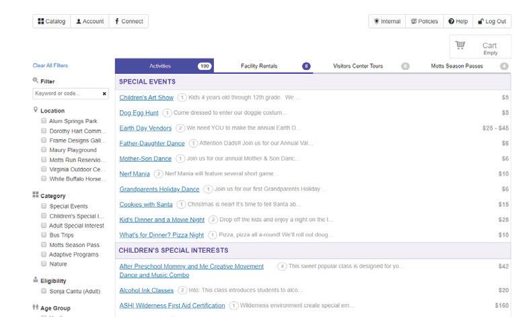Click the count badge beside Alcohol Ink Classes
This screenshot has width=514, height=317.
click(x=182, y=290)
